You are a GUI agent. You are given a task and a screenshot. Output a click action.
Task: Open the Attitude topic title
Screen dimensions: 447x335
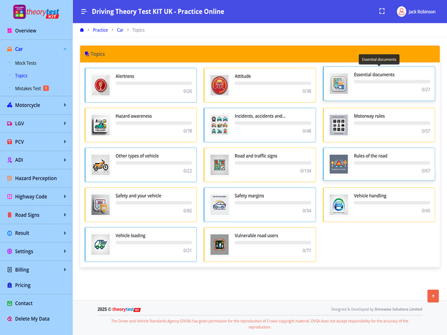point(242,76)
